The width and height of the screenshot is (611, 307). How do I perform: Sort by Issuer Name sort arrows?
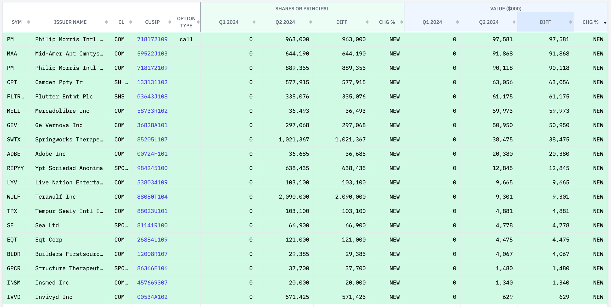coord(106,22)
